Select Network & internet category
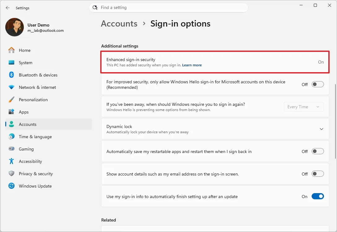Screen dimensions: 337x232 click(49, 87)
